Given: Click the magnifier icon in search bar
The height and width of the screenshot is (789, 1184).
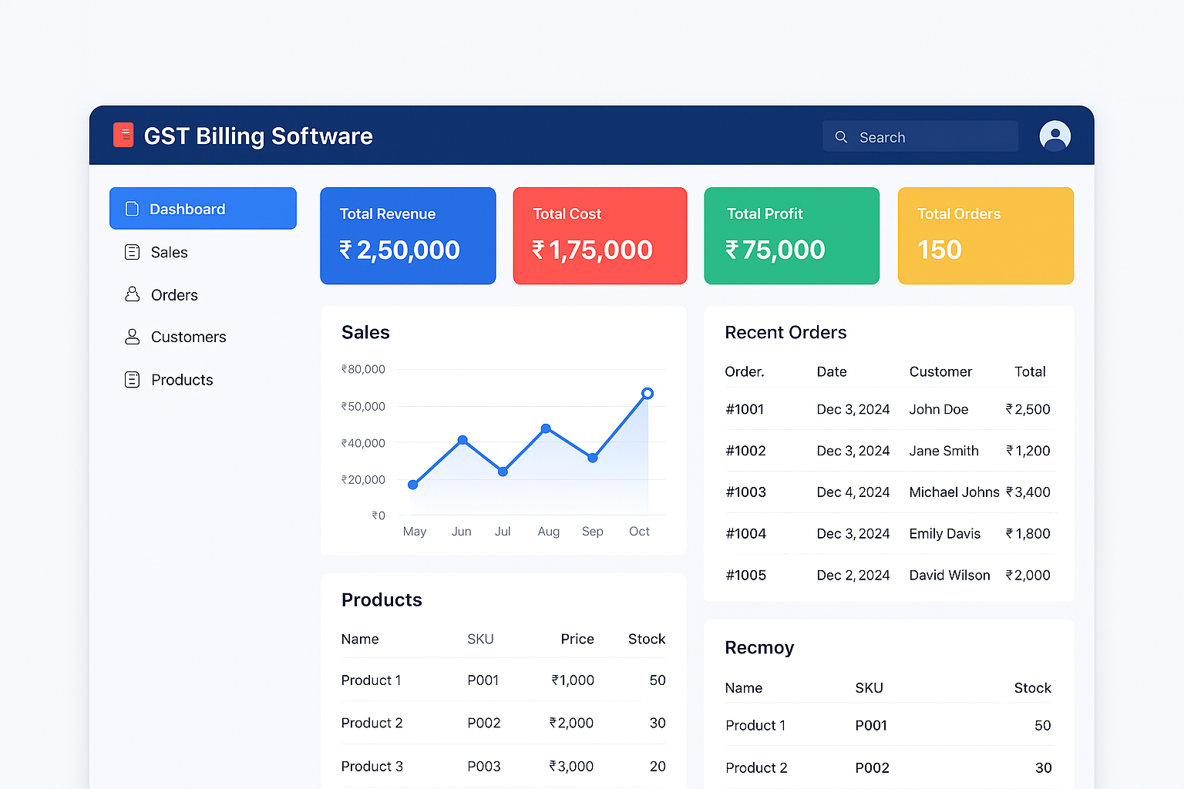Looking at the screenshot, I should [x=841, y=136].
